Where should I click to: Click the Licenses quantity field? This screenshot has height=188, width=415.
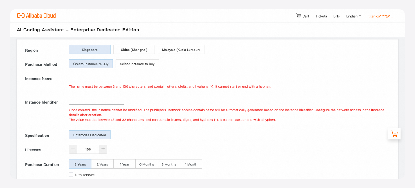(88, 149)
